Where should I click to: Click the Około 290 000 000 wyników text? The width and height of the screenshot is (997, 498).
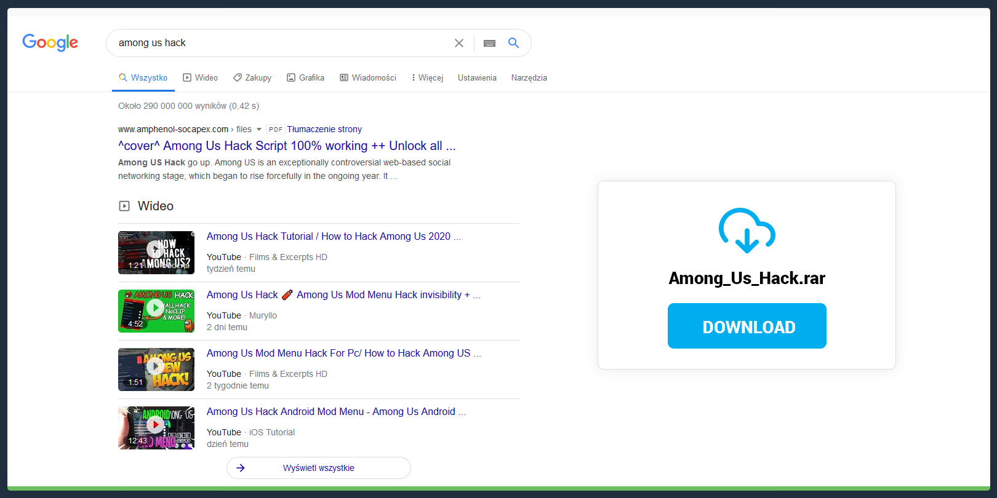[188, 106]
